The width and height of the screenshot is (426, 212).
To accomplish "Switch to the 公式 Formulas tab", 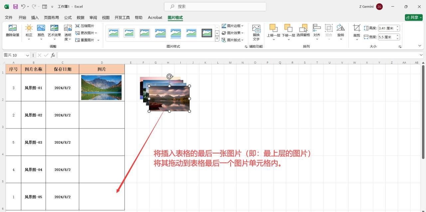I will point(68,18).
